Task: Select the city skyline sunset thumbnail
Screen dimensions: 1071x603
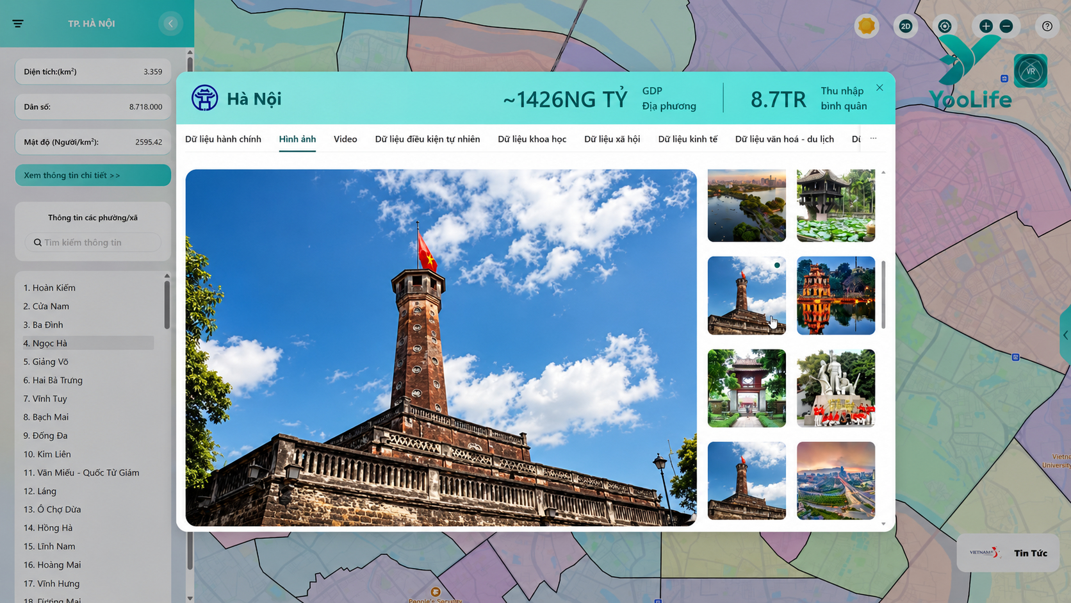Action: (836, 481)
